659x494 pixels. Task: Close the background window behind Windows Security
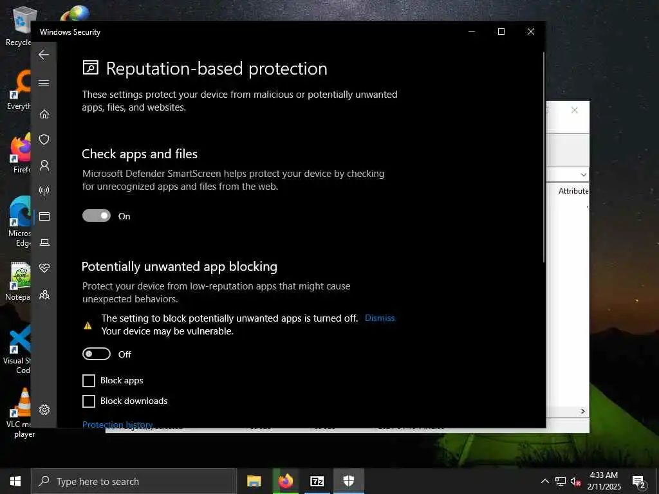tap(575, 110)
